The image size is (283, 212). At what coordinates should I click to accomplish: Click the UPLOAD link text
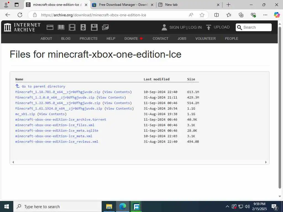(222, 27)
